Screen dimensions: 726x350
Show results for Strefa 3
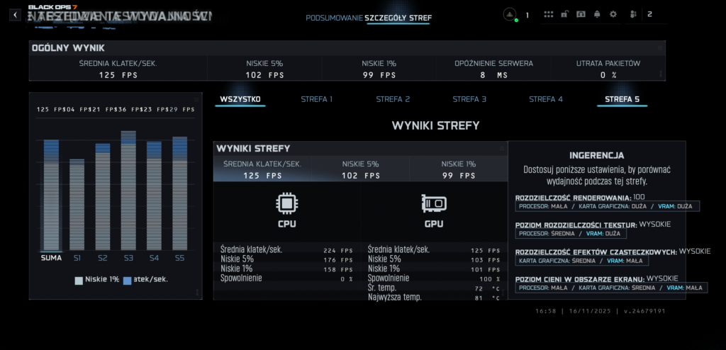(469, 99)
